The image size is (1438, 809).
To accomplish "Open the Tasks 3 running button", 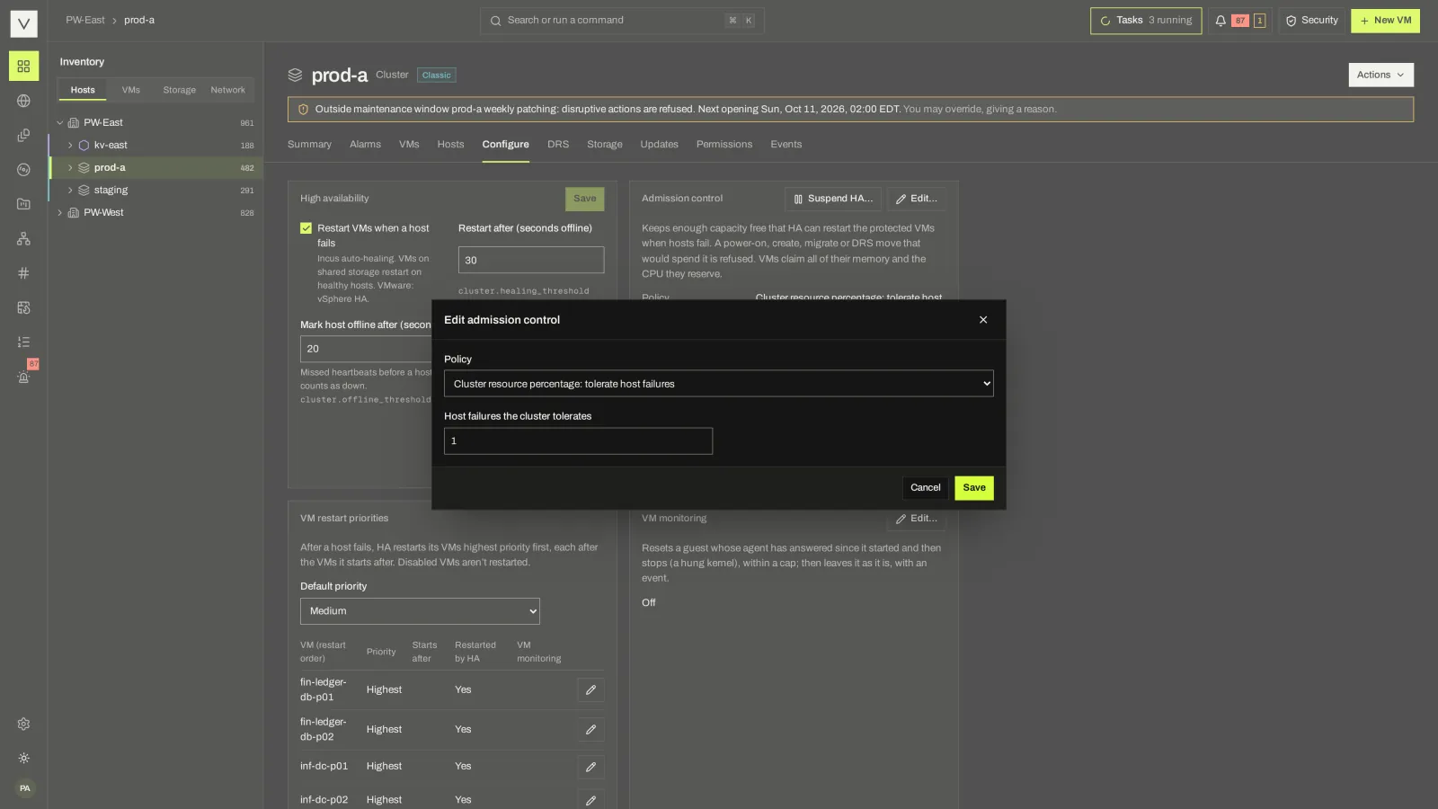I will (1145, 21).
